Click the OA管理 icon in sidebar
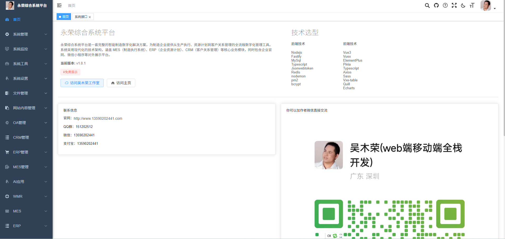 (x=7, y=123)
